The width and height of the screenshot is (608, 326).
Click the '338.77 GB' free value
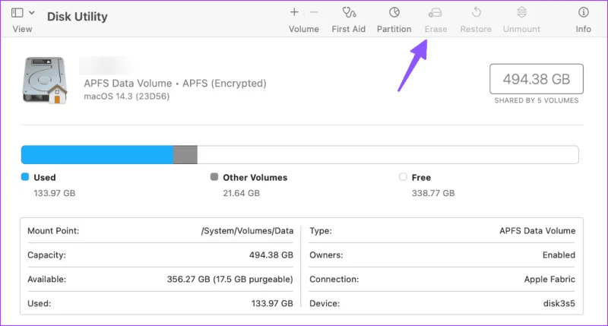[433, 193]
